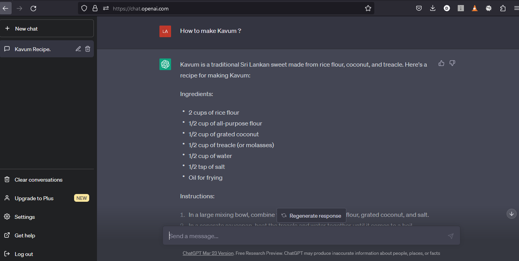Give the response a thumbs up
The height and width of the screenshot is (261, 519).
pos(441,63)
